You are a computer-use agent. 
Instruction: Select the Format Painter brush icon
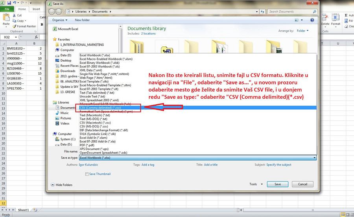15,26
